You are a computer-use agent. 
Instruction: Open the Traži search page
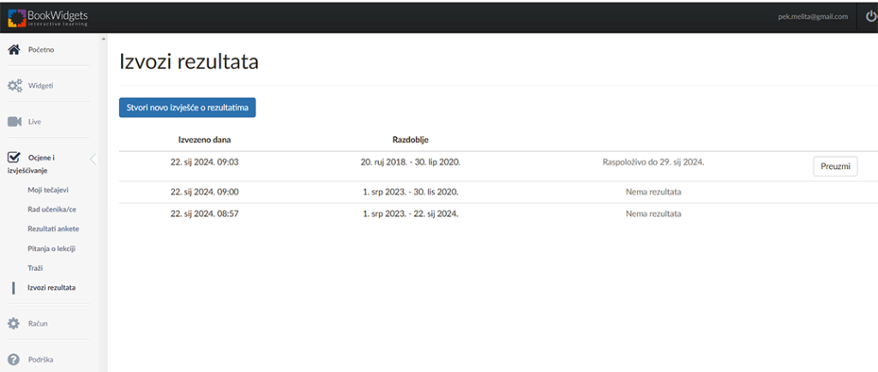point(35,268)
